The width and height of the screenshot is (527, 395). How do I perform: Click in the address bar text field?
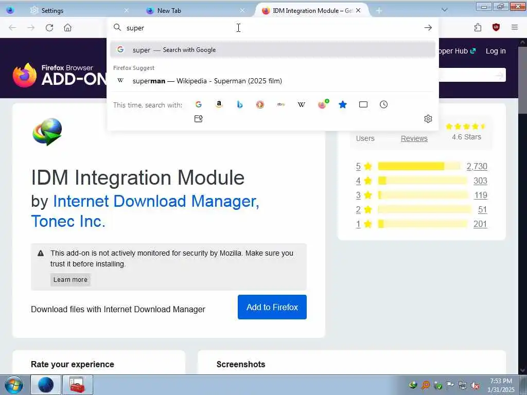(272, 28)
